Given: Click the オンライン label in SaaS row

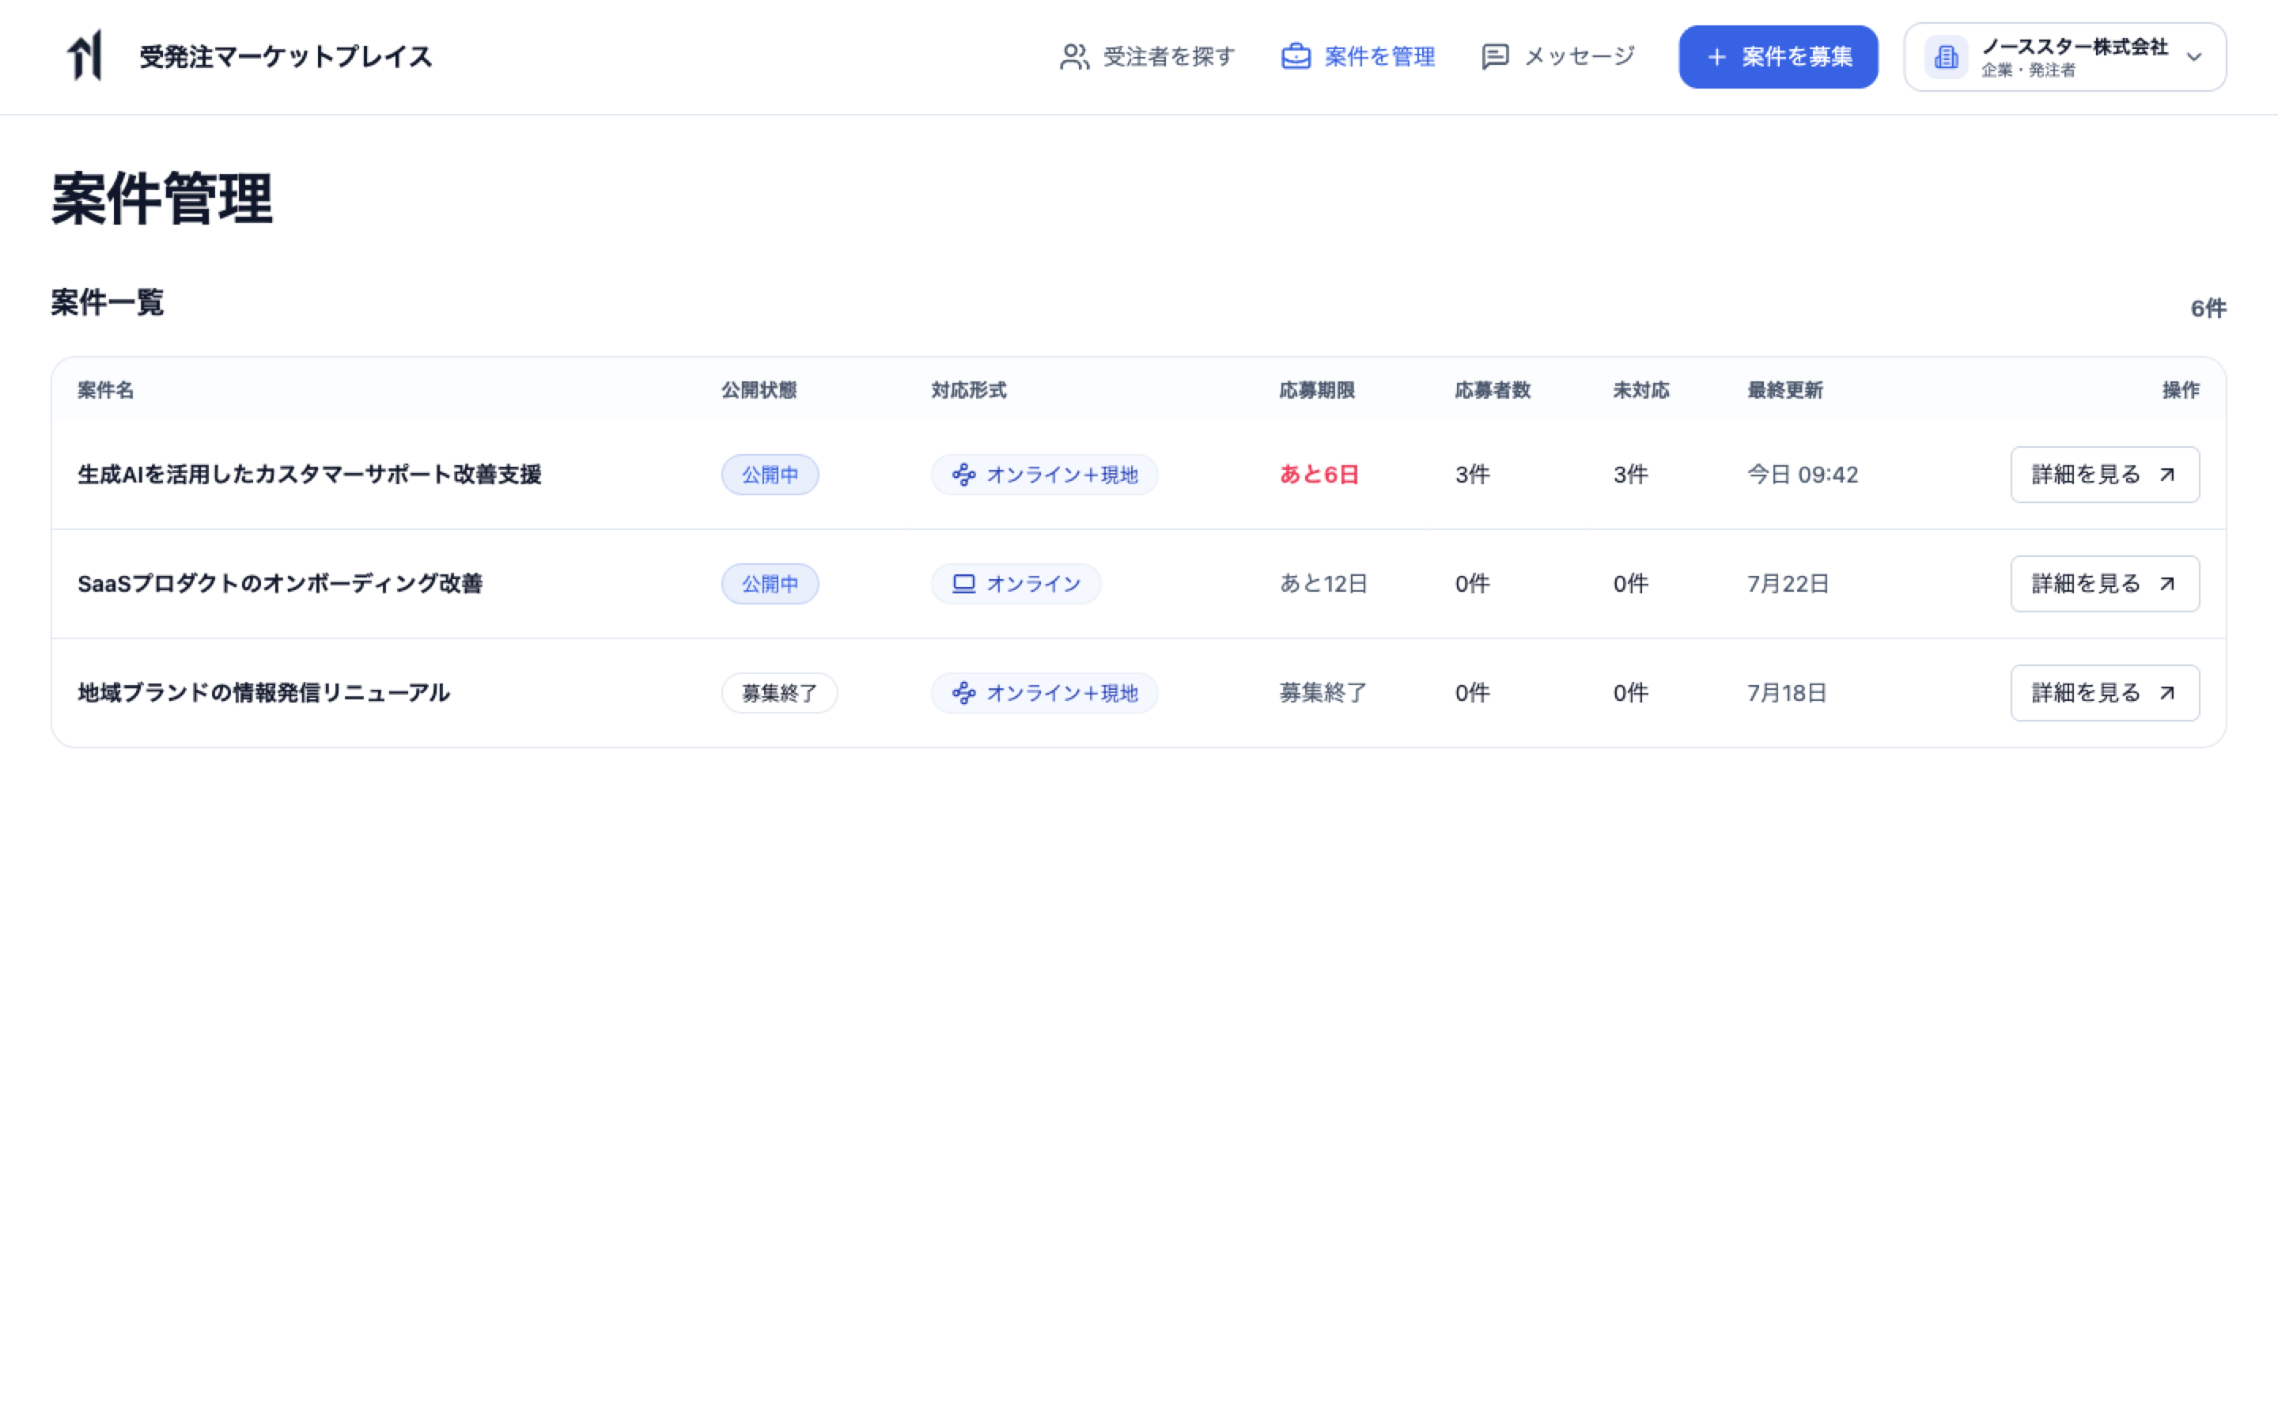Looking at the screenshot, I should point(1034,584).
